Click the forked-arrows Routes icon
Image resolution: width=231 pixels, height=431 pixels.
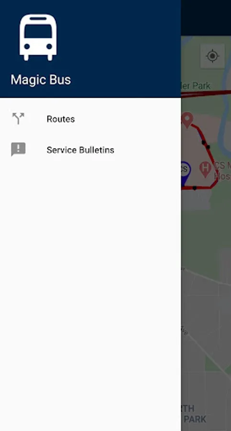(18, 118)
